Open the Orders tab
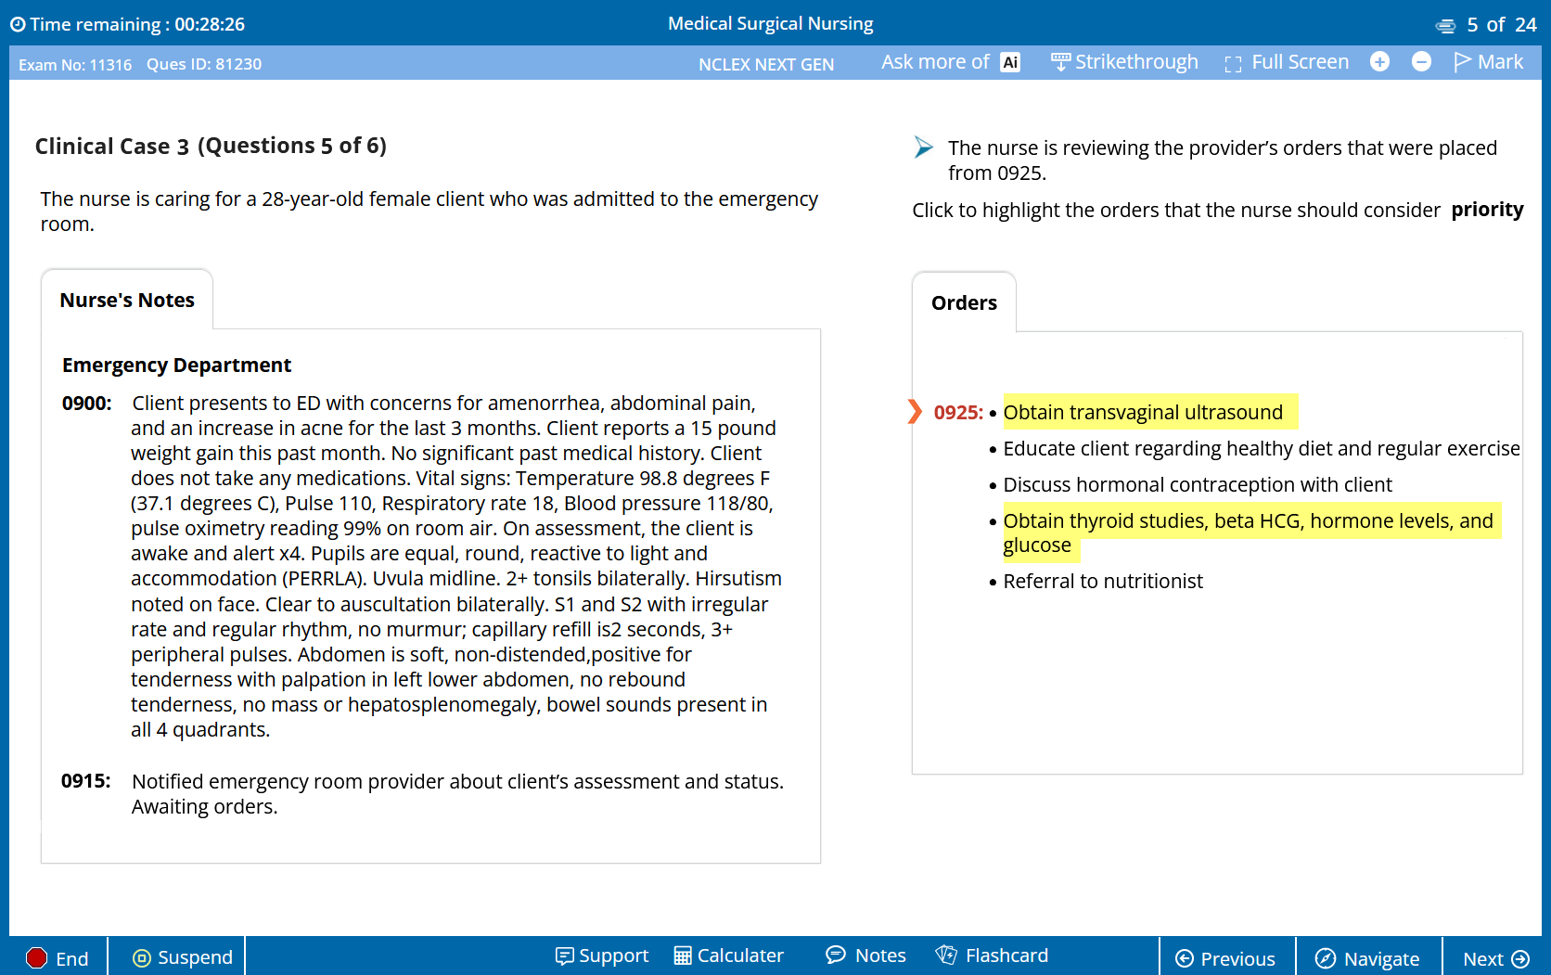 tap(964, 302)
